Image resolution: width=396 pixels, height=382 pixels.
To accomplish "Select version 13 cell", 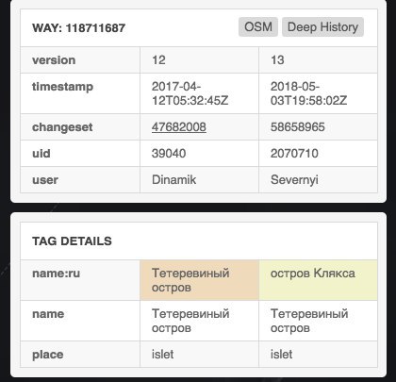I will (318, 60).
